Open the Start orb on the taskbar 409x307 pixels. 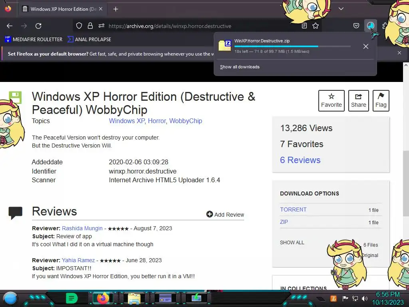point(10,298)
